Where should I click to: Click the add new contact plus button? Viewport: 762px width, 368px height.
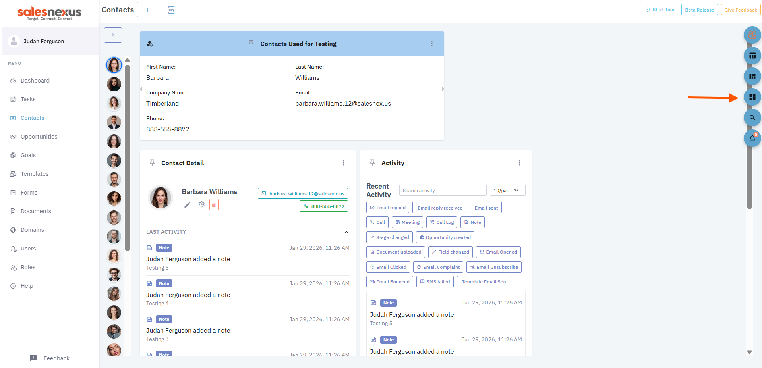pyautogui.click(x=147, y=10)
